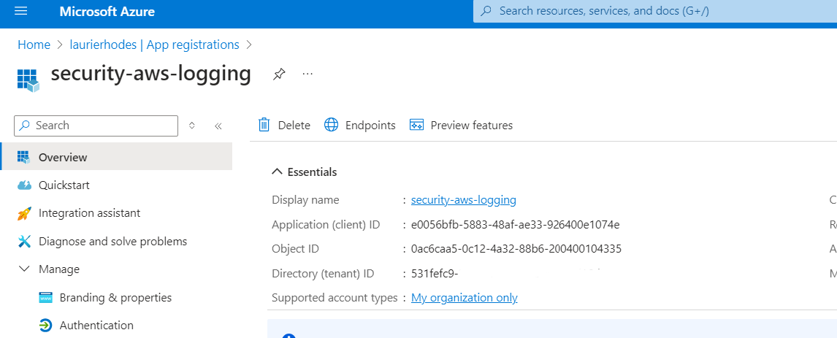Click the security-aws-logging page title
837x338 pixels.
151,74
